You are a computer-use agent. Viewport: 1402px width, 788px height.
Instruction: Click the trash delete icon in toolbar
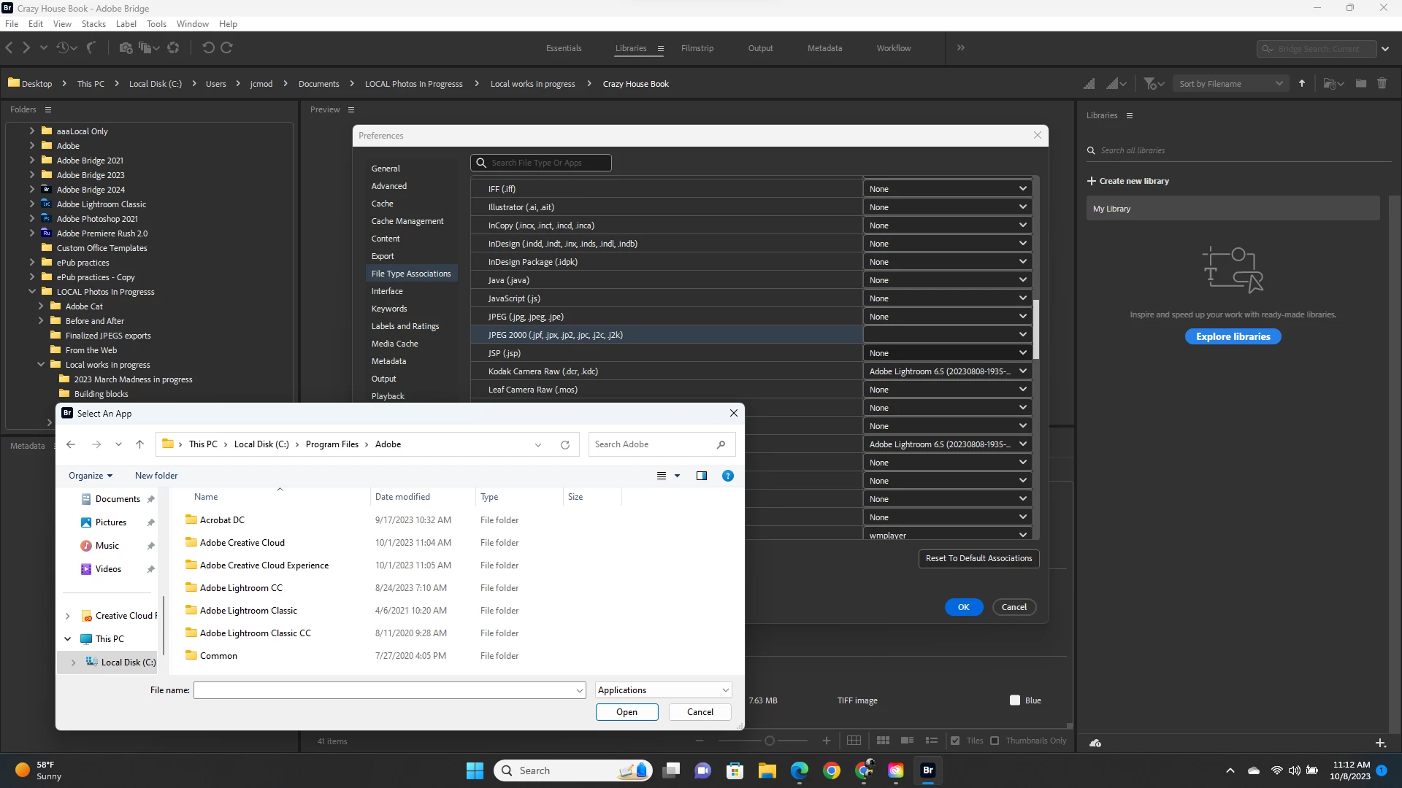point(1382,84)
